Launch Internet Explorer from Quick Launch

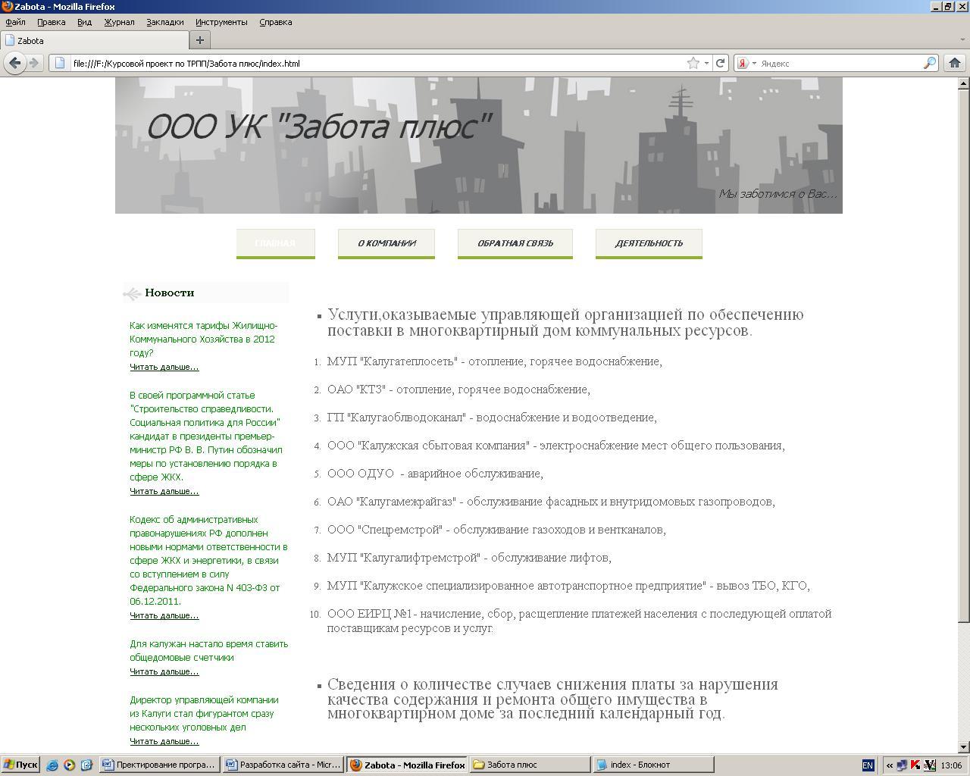tap(52, 765)
